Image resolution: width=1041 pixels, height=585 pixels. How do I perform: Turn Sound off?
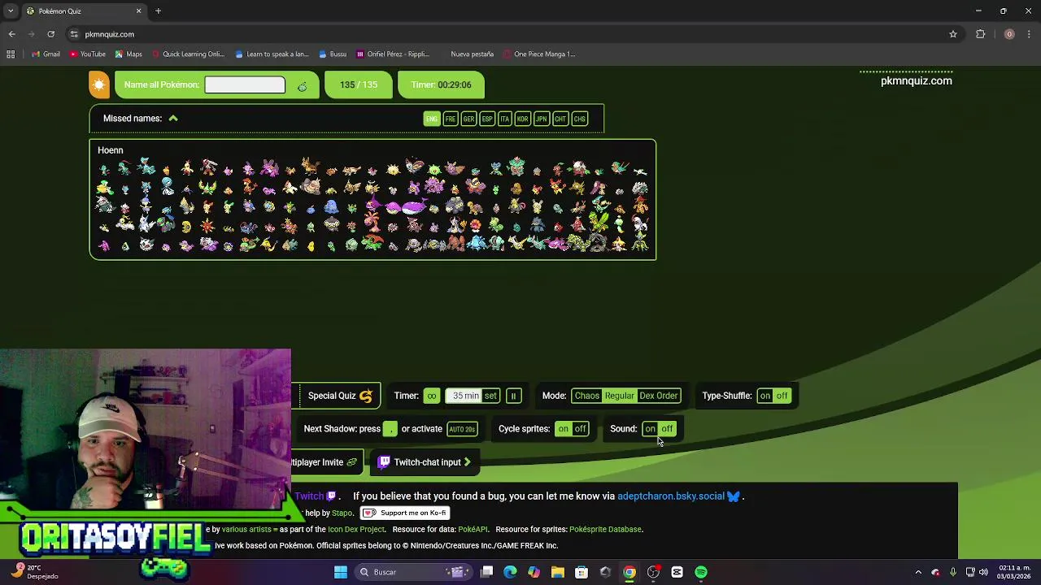(667, 429)
